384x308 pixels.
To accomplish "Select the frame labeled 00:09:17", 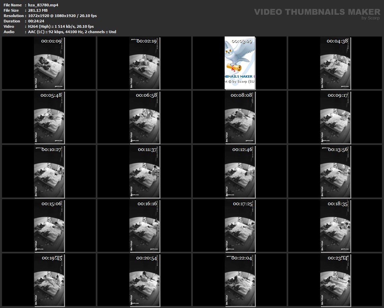I will (335, 117).
